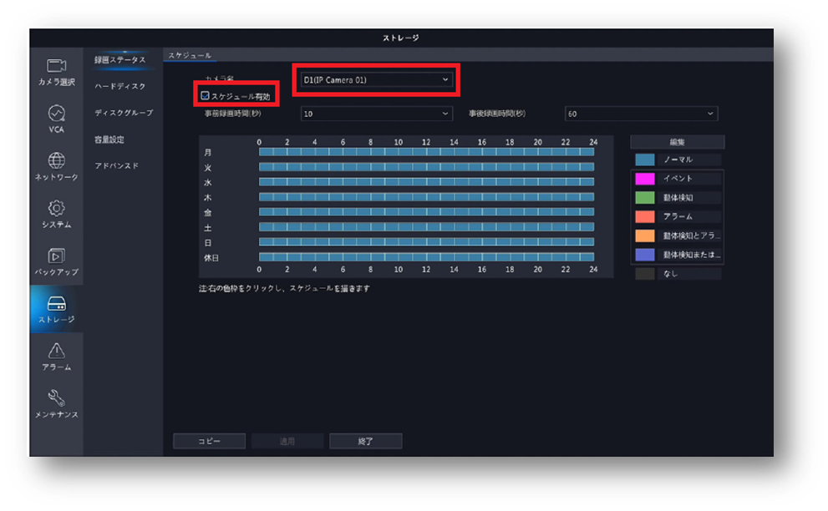The image size is (828, 511).
Task: Open the 事後録画時間 dropdown showing 60
Action: click(641, 114)
